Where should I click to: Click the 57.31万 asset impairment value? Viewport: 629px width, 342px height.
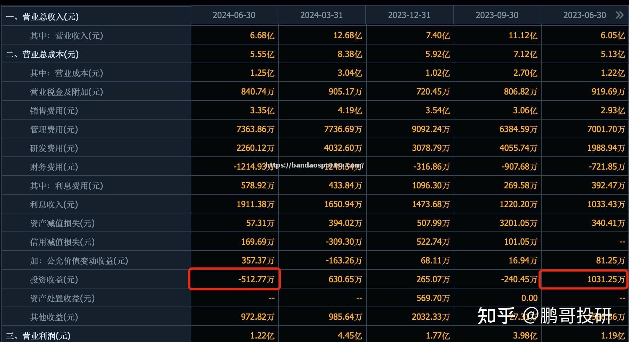(260, 223)
